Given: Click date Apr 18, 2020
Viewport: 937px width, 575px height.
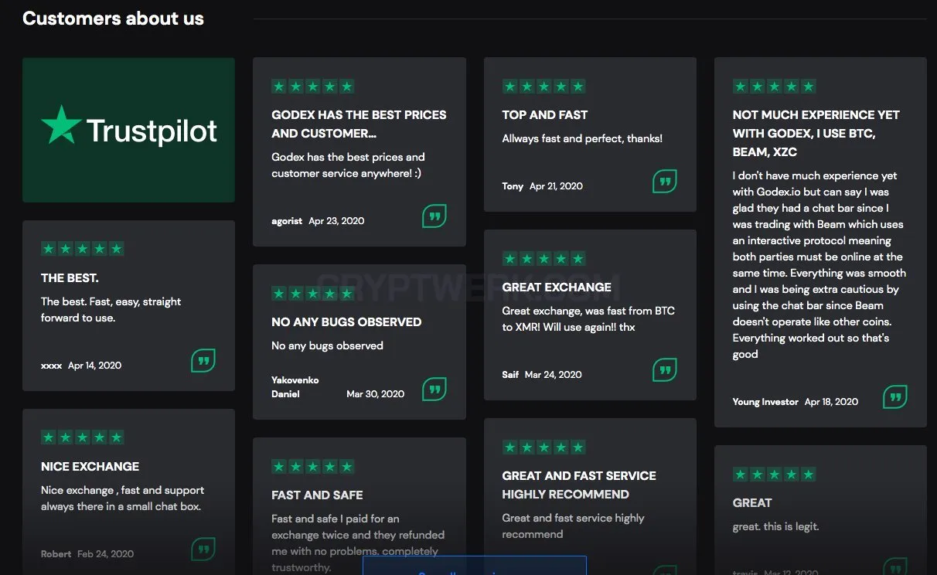Looking at the screenshot, I should tap(831, 402).
